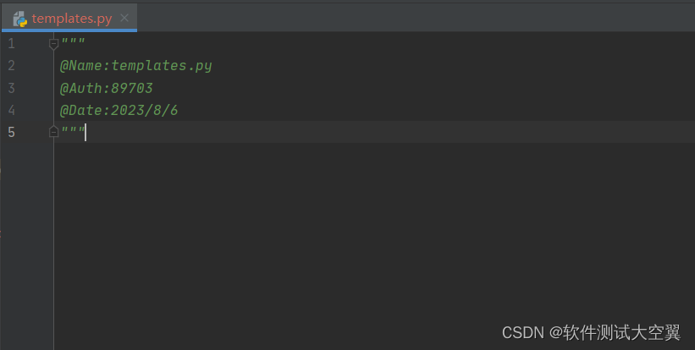The image size is (695, 350).
Task: Place the caret in the @Auth:89703 text
Action: pos(107,88)
